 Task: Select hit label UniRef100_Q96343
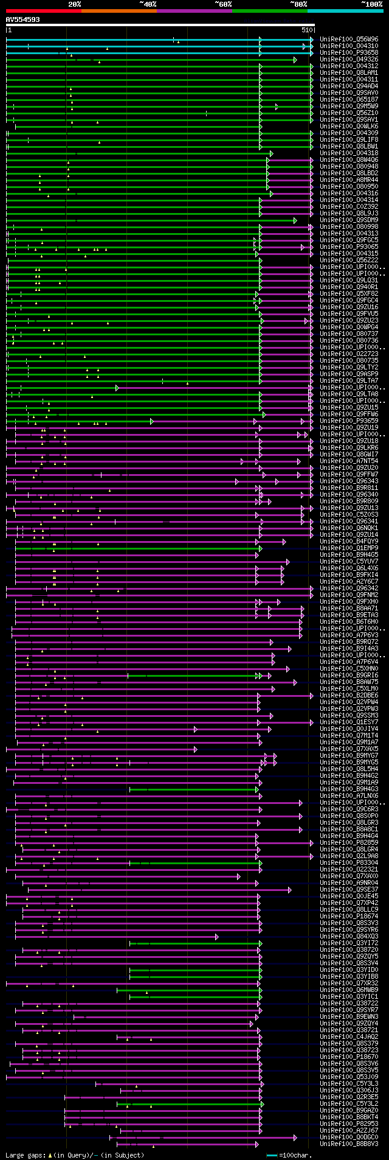[349, 481]
